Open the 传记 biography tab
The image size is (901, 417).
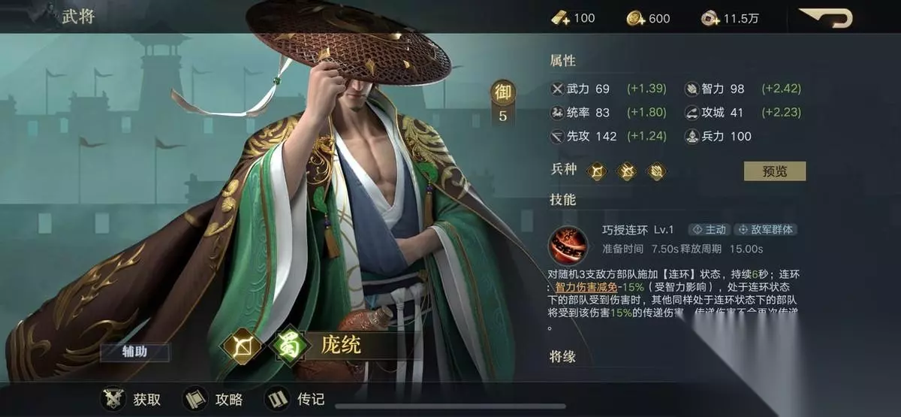click(294, 399)
